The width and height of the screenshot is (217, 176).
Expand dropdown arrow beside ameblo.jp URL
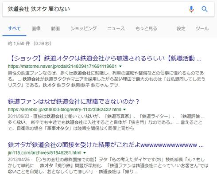(124, 110)
